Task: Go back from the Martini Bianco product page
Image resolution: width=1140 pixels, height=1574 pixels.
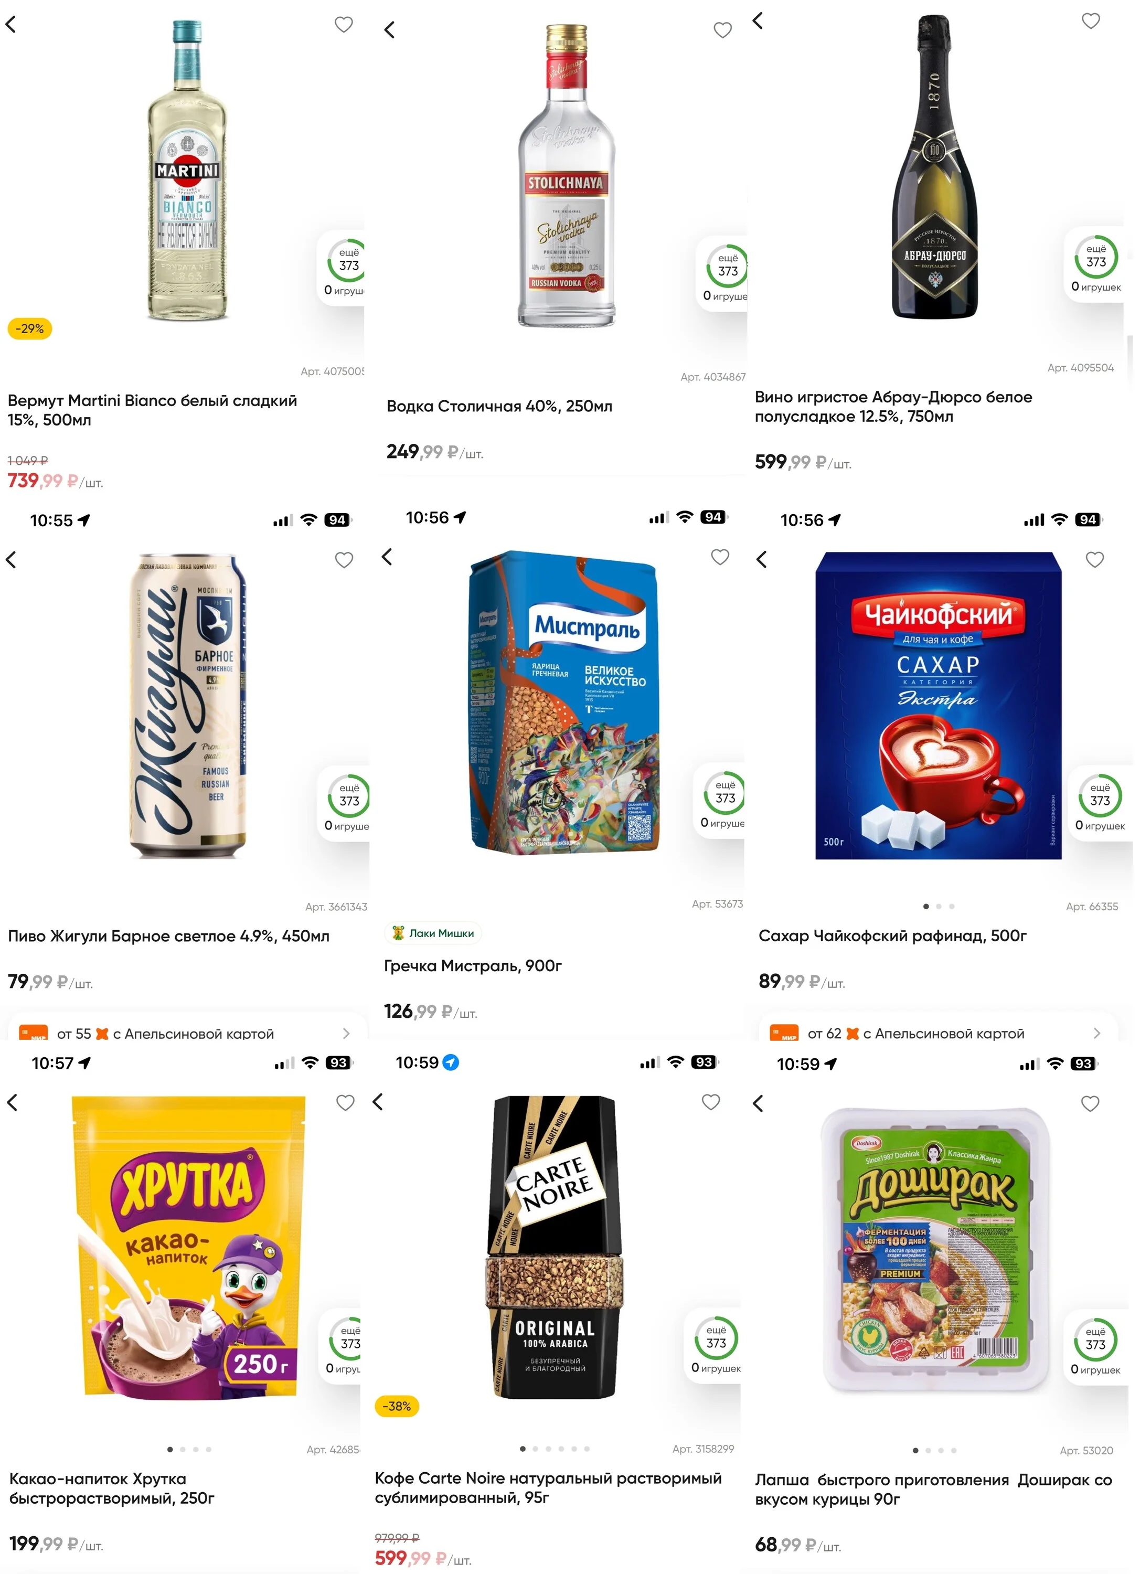Action: coord(10,24)
